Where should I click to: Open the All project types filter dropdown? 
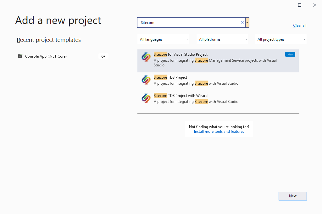coord(281,39)
